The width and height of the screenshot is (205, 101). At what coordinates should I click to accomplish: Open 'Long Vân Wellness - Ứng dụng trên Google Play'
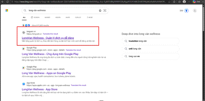(50, 54)
